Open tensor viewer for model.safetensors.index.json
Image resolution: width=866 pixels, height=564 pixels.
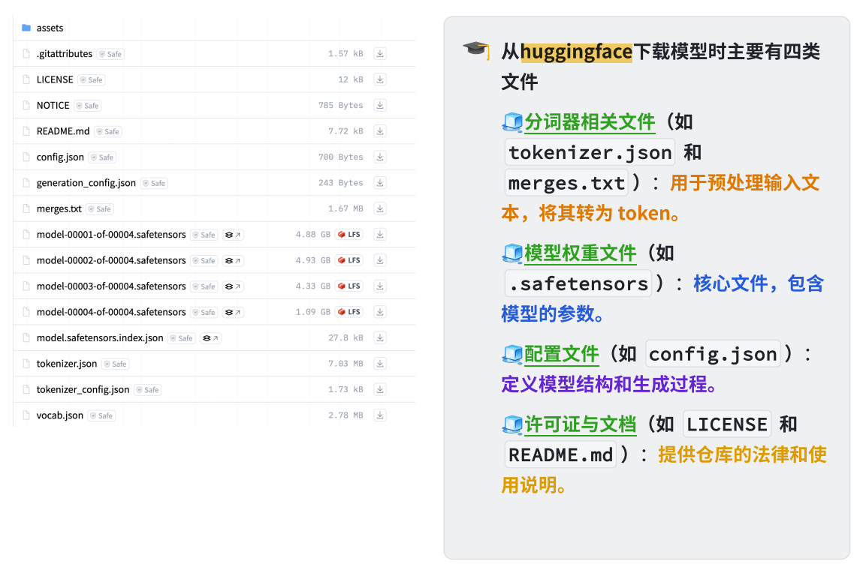click(210, 338)
